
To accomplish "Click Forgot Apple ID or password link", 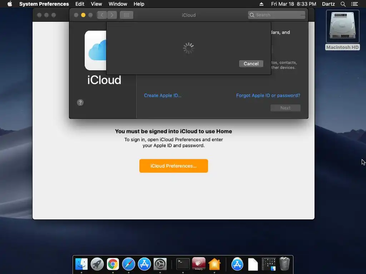I will [x=268, y=96].
